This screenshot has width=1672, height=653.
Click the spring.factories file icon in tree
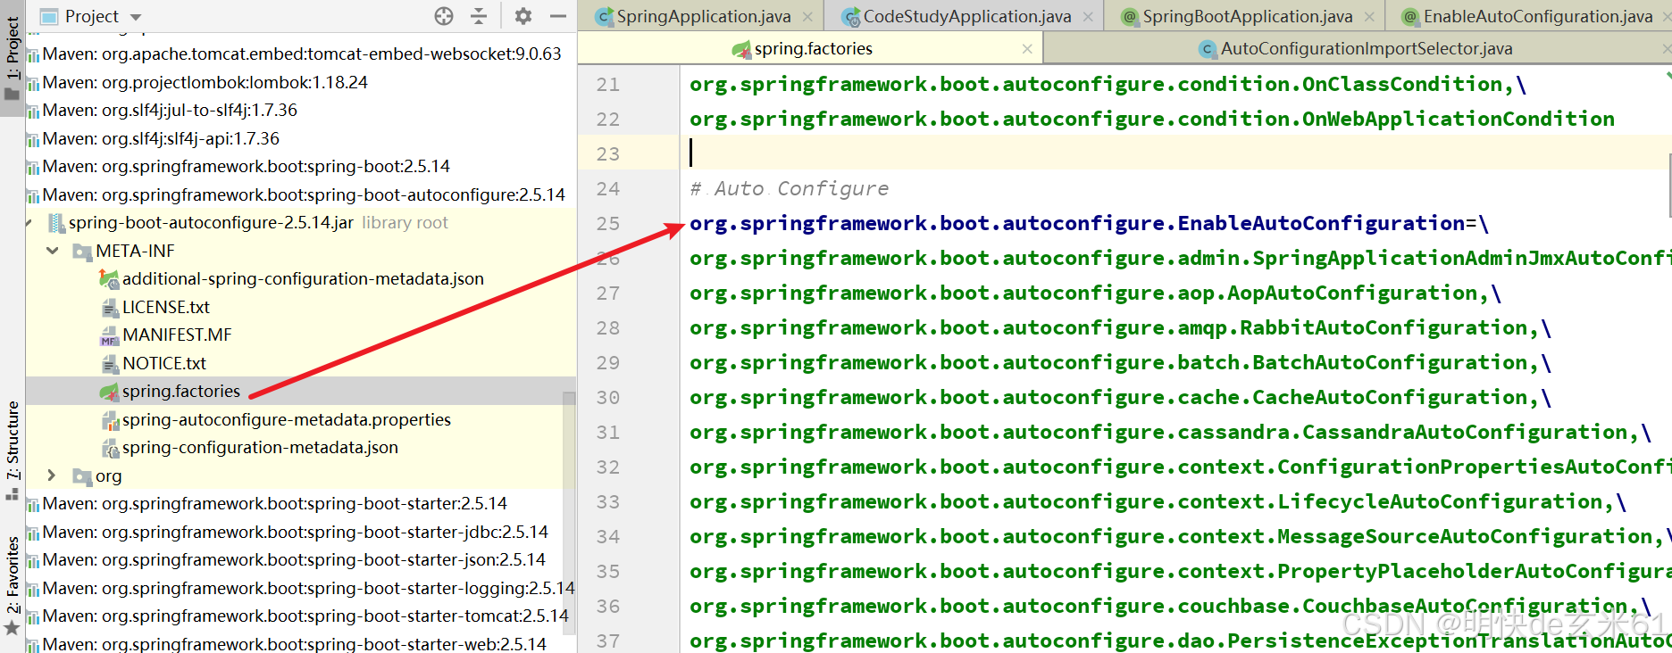click(x=109, y=392)
